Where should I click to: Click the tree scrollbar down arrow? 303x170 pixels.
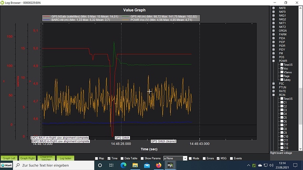(x=300, y=149)
